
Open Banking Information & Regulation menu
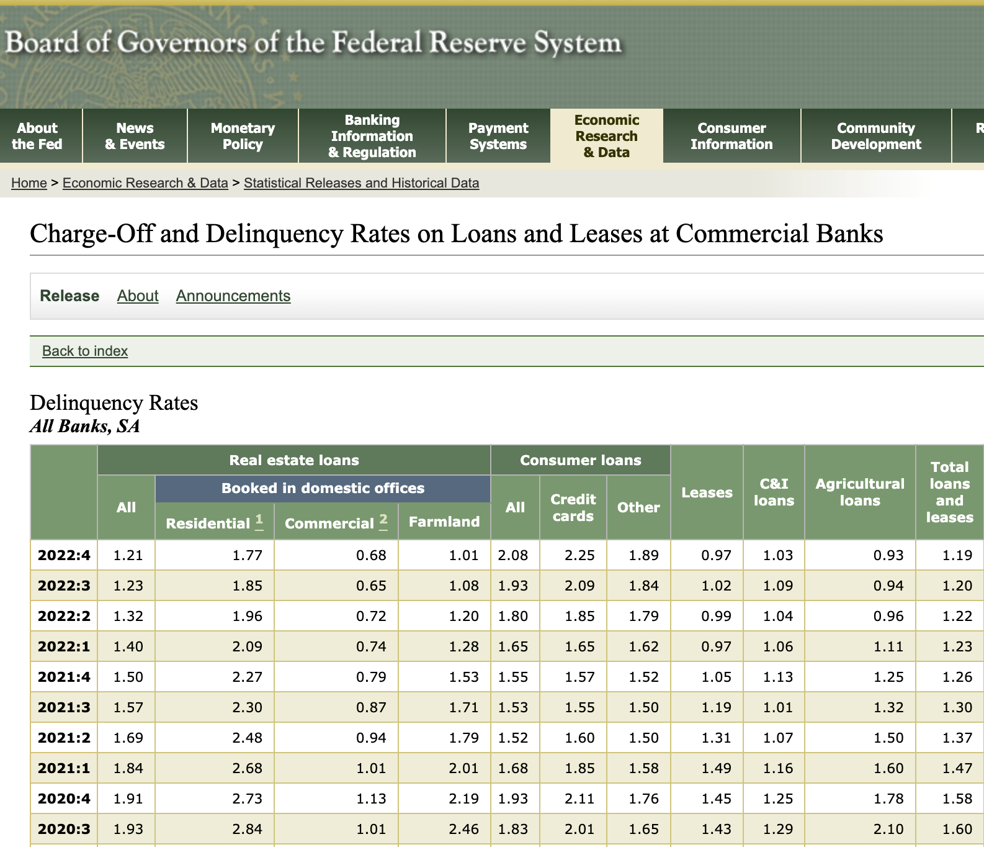pos(372,136)
